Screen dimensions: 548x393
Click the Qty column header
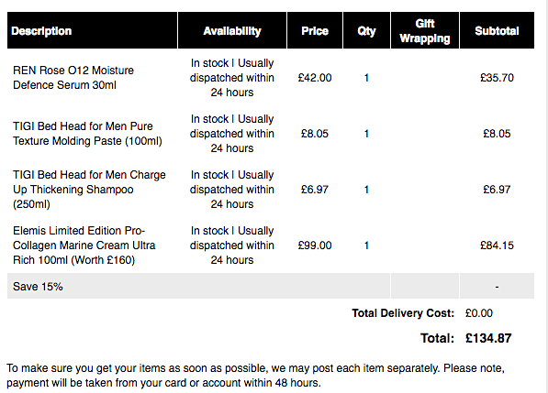coord(366,30)
